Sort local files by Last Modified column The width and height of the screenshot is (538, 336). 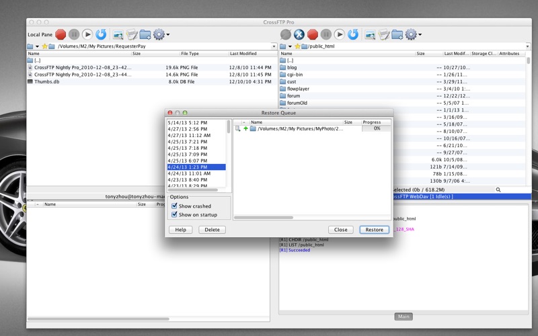click(x=252, y=53)
